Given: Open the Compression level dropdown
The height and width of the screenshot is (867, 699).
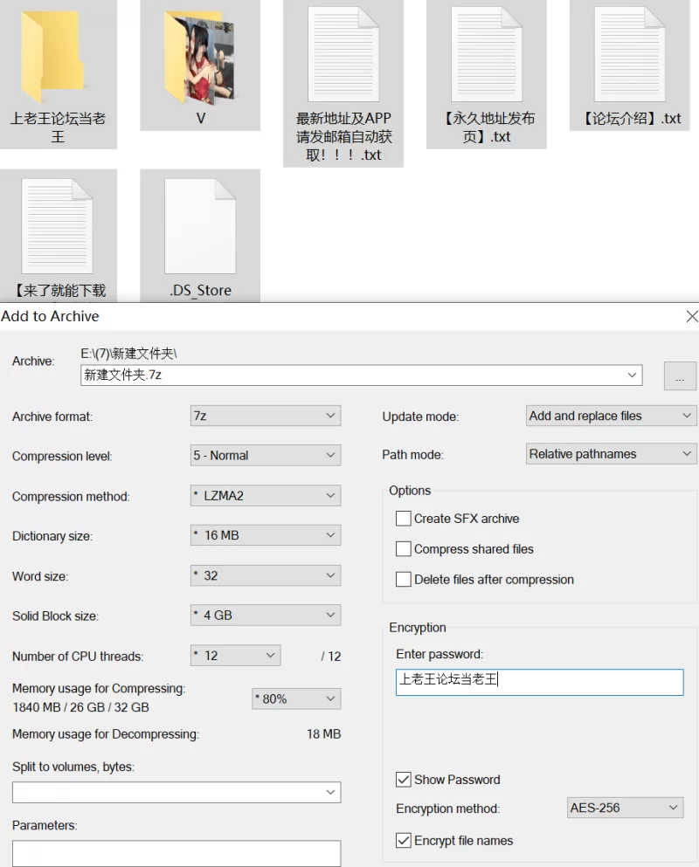Looking at the screenshot, I should tap(266, 456).
